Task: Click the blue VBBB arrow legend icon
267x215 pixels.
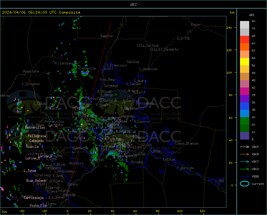Action: click(244, 177)
